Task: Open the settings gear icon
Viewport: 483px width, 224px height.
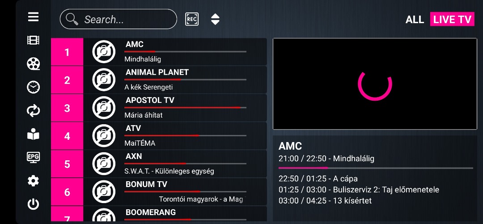Action: [33, 181]
